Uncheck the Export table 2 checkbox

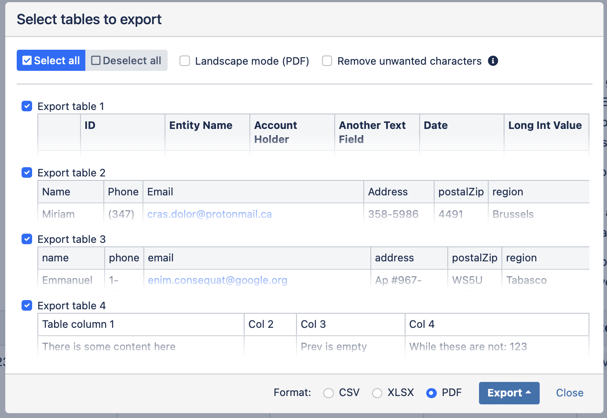coord(27,172)
